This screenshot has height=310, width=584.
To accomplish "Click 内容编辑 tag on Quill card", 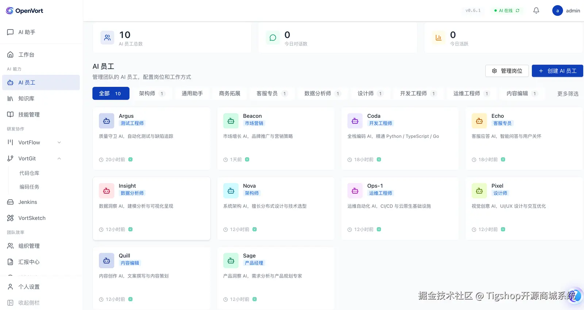I will point(130,263).
